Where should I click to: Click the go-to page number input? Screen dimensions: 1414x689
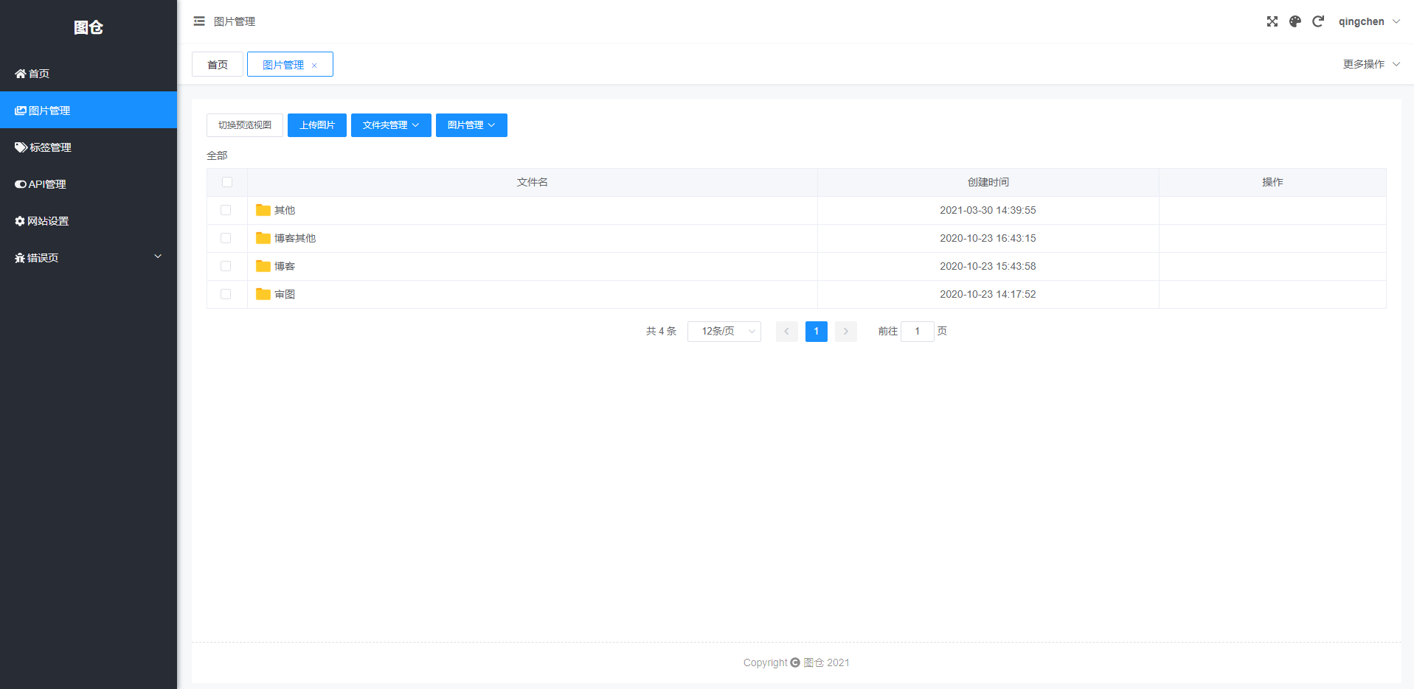point(918,332)
